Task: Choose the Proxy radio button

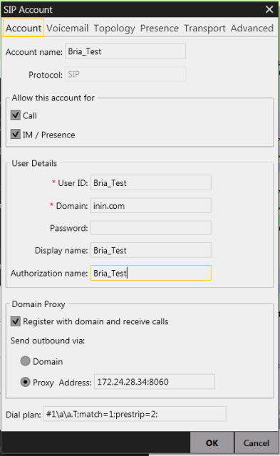Action: click(x=26, y=382)
